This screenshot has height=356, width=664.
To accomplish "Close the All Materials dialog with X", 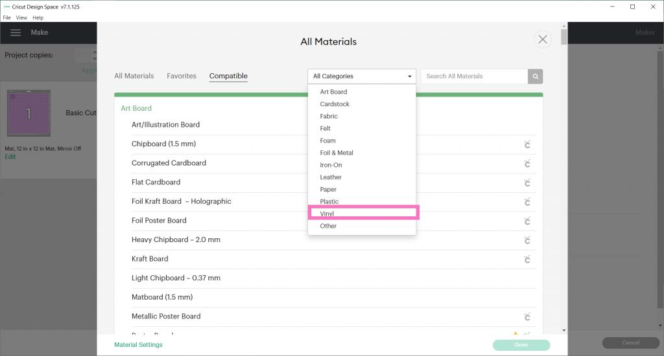I will click(x=543, y=39).
